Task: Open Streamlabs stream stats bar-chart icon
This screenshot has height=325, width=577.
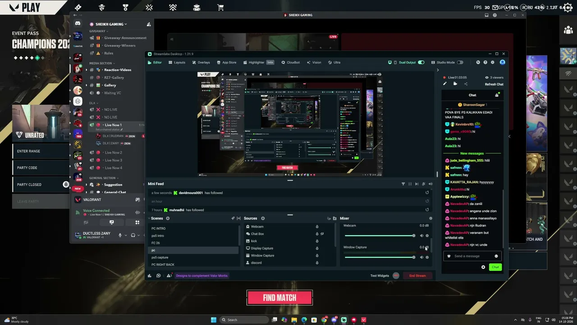Action: (x=150, y=276)
